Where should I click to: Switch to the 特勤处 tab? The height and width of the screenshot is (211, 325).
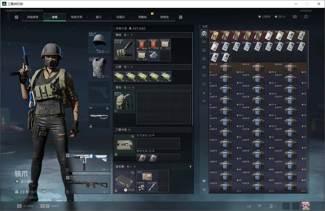pos(142,17)
